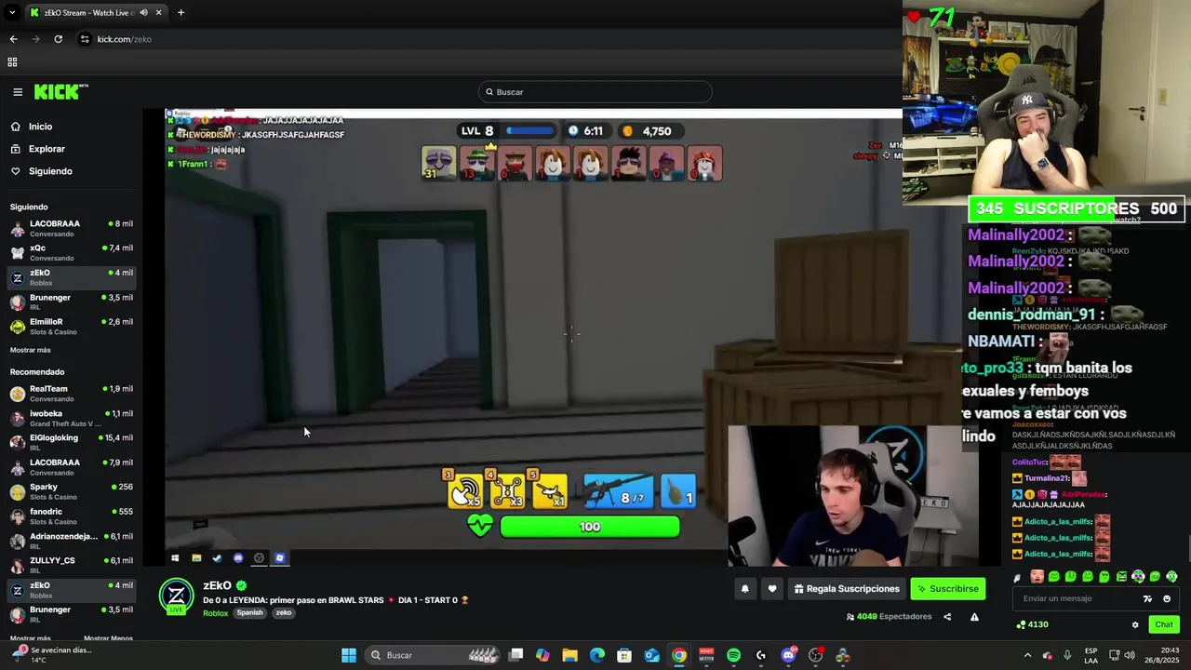Screen dimensions: 1191x670
Task: Open Outlook from taskbar
Action: [x=652, y=655]
